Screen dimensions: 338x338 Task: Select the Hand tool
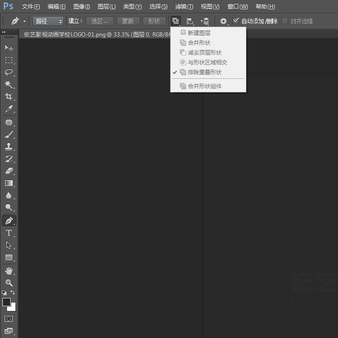point(9,271)
